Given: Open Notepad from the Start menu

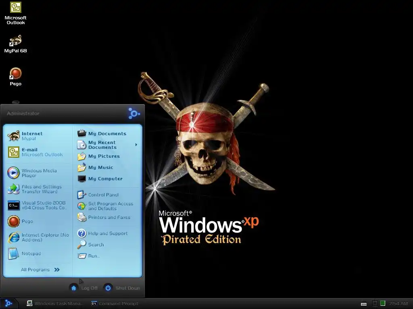Looking at the screenshot, I should point(38,253).
